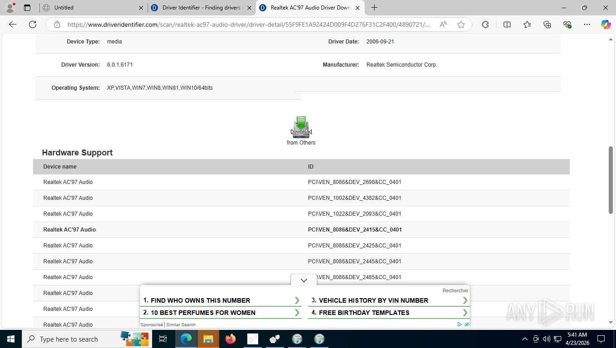Open ad 'Find who owns this number'
This screenshot has width=616, height=348.
click(221, 300)
